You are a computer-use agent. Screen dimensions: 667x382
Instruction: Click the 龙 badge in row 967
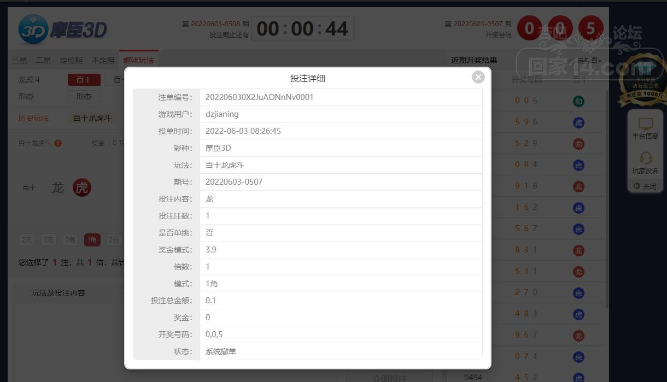[578, 336]
